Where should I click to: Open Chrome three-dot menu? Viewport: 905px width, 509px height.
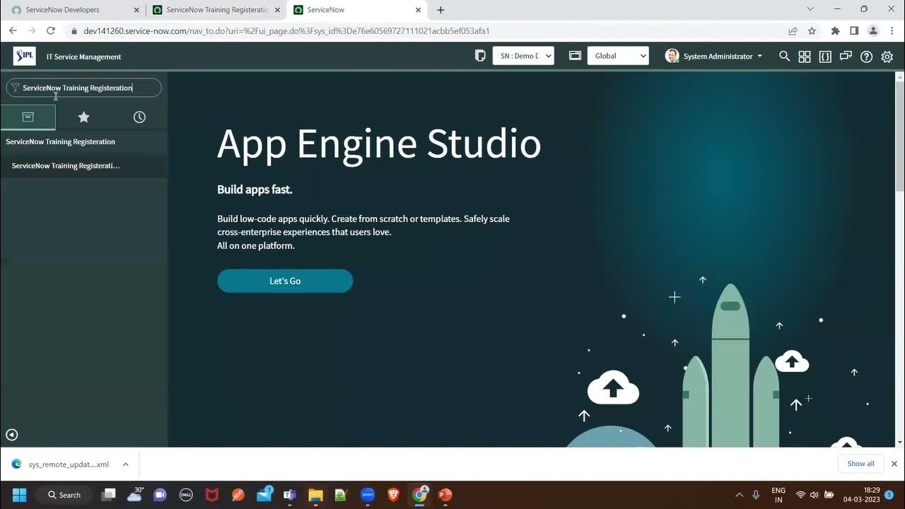[x=892, y=31]
